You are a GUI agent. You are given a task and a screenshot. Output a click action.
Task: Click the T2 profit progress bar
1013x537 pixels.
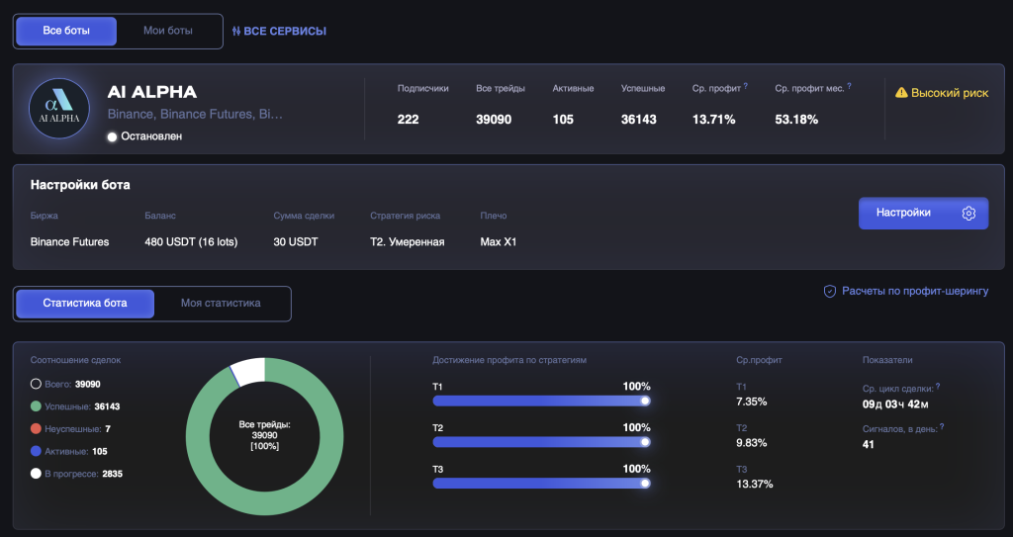[541, 443]
